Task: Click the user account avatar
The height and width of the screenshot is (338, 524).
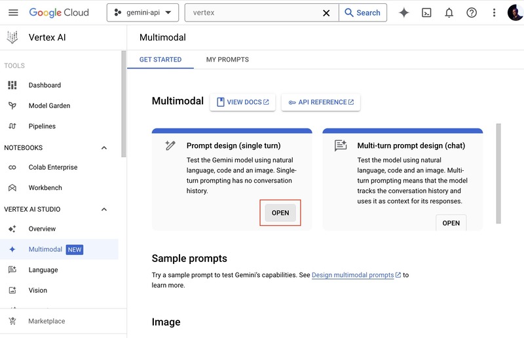Action: (x=515, y=12)
